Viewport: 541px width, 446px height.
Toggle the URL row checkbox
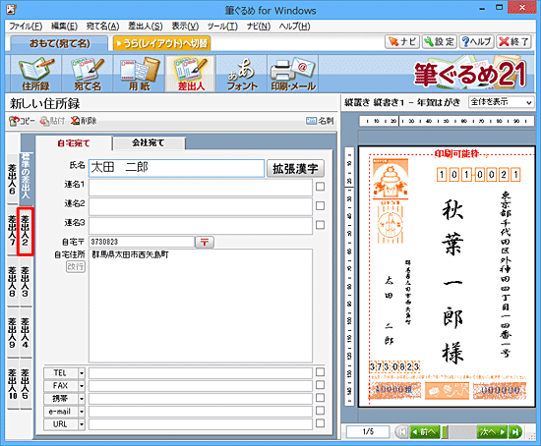point(321,423)
